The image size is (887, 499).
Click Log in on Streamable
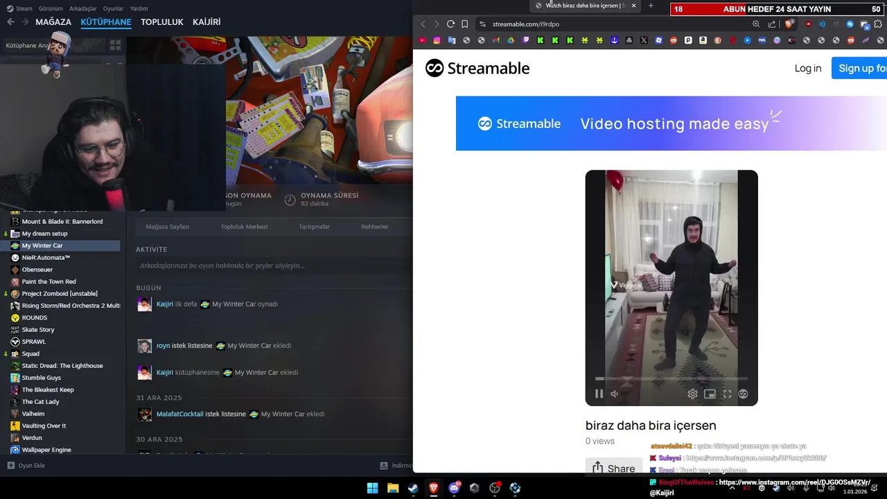808,68
